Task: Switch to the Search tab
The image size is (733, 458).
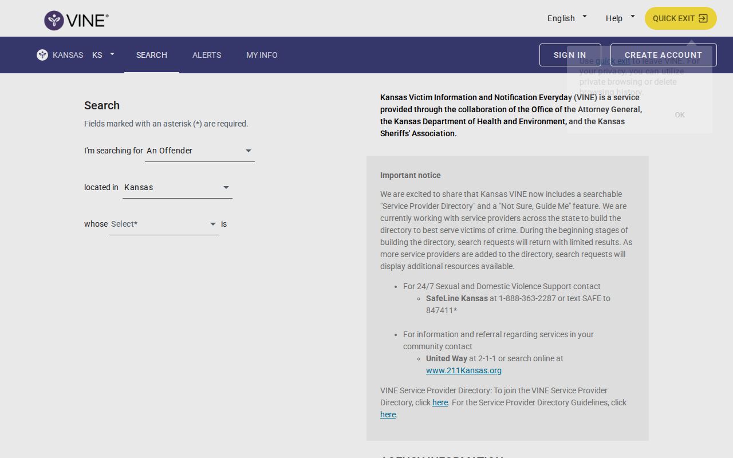Action: (152, 55)
